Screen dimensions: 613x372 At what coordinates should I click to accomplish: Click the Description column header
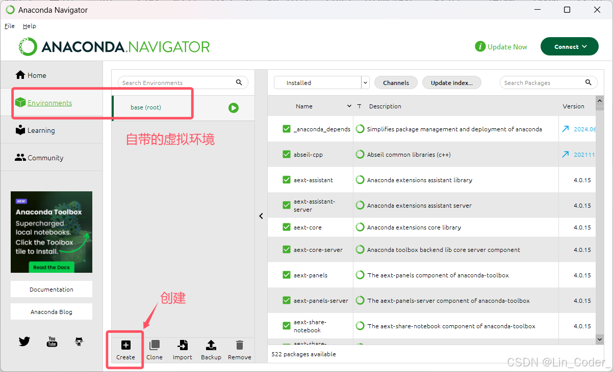point(385,106)
